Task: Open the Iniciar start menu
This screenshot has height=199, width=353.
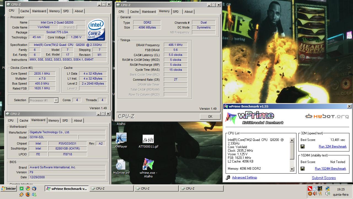Action: pos(9,188)
